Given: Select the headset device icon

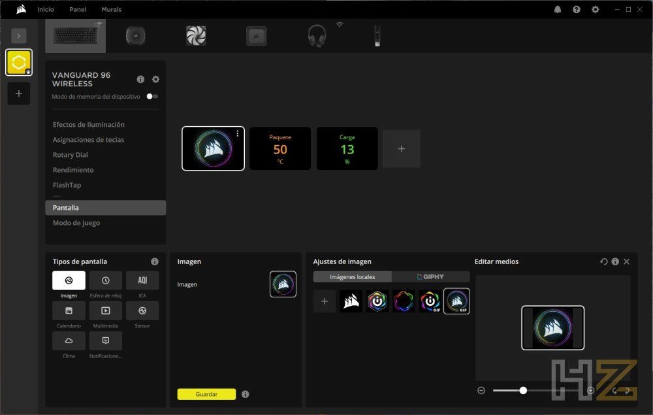Looking at the screenshot, I should 317,36.
